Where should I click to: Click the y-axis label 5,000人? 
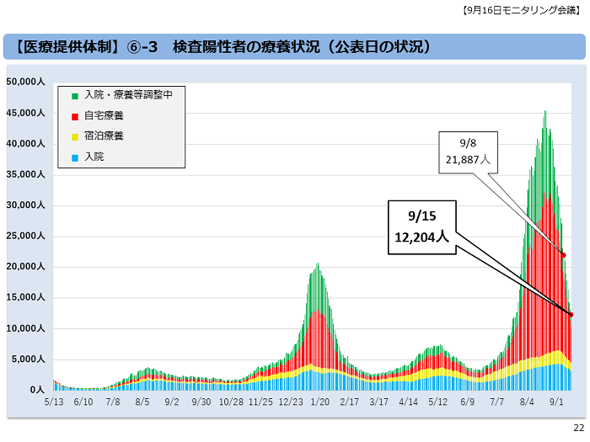click(x=28, y=359)
